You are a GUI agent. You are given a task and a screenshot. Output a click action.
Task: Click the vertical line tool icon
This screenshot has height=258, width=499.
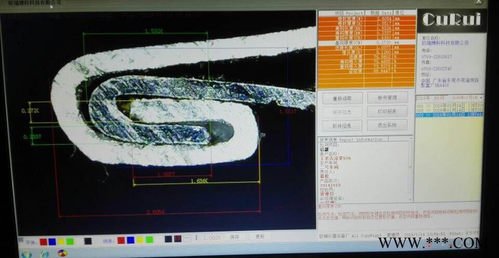coord(196,237)
